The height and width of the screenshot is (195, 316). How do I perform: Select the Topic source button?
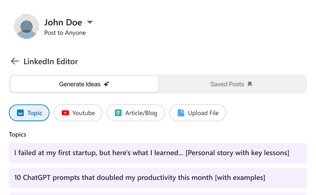pos(29,113)
